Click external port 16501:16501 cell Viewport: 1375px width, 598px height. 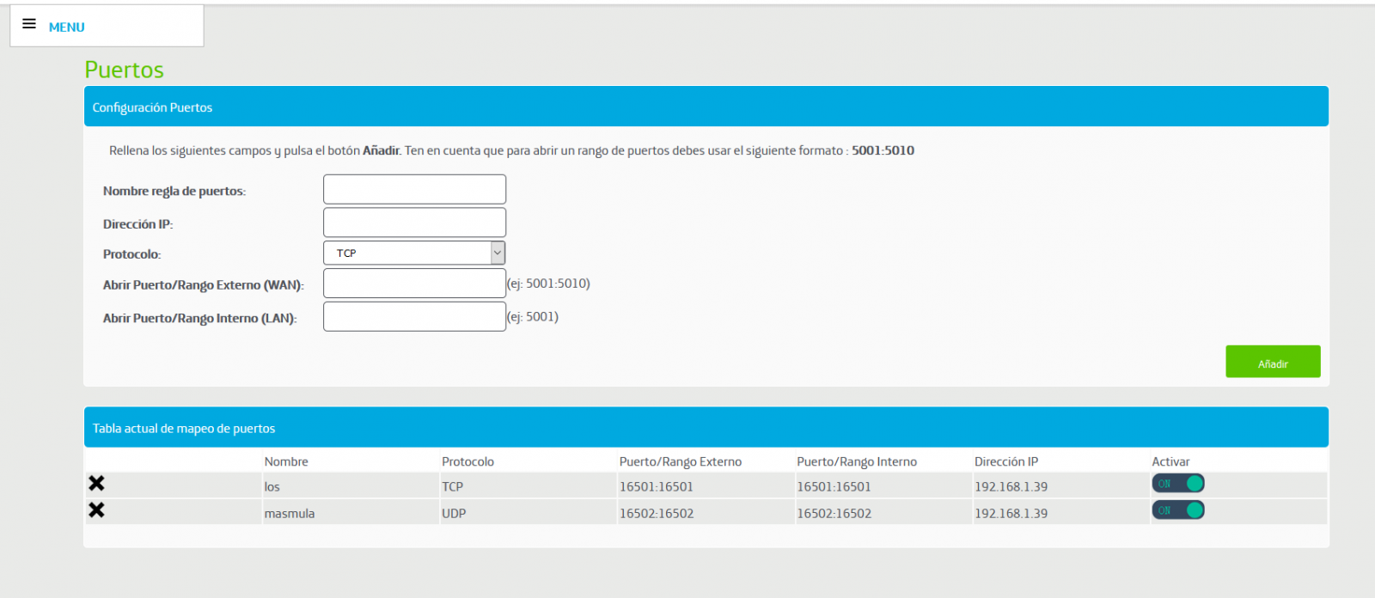pyautogui.click(x=656, y=487)
